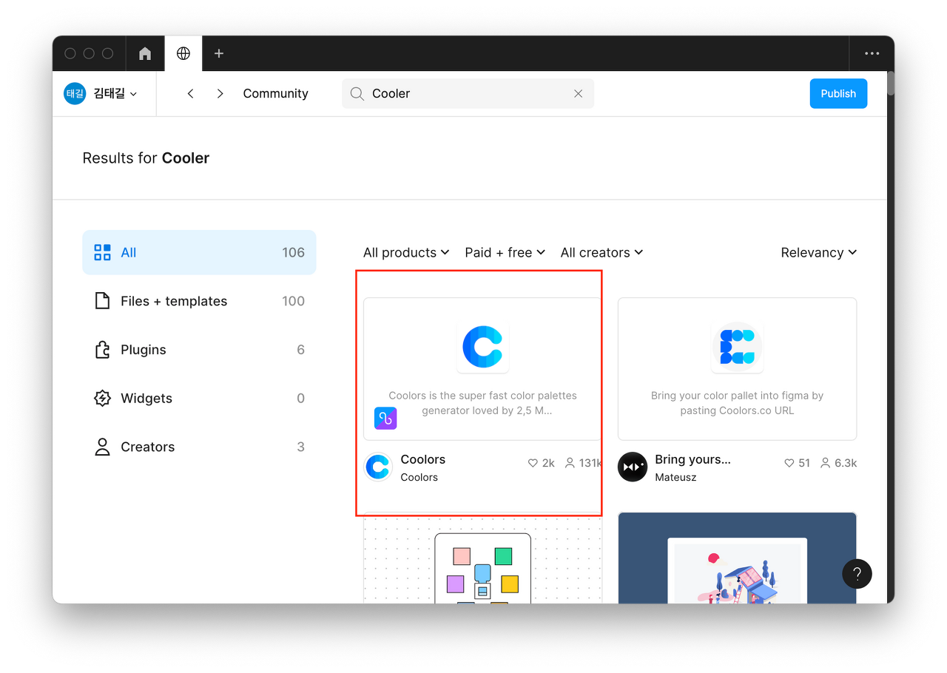Go back with the left arrow
The height and width of the screenshot is (673, 947).
pyautogui.click(x=191, y=93)
